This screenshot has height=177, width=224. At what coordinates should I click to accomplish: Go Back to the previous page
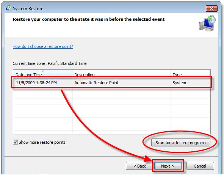[139, 166]
